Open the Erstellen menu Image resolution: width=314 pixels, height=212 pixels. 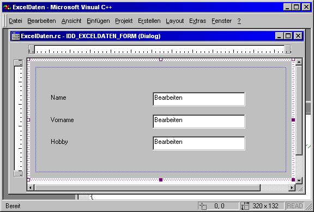point(149,21)
